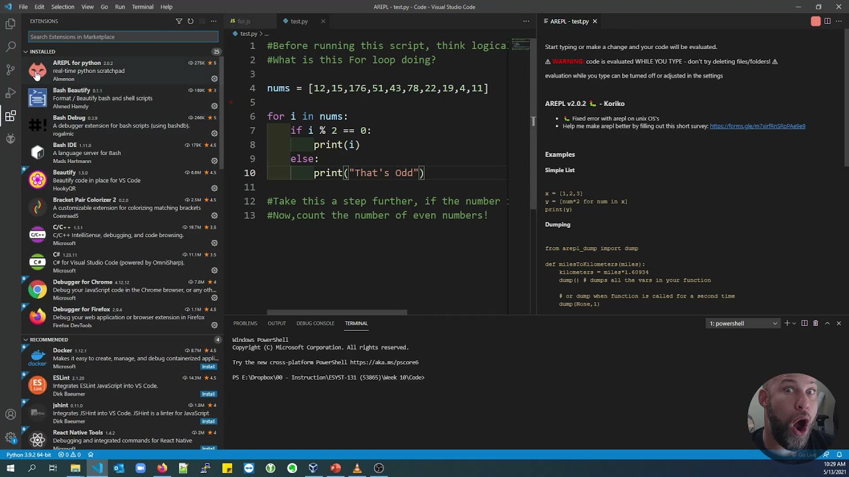
Task: Click the code minimap preview
Action: click(x=520, y=45)
